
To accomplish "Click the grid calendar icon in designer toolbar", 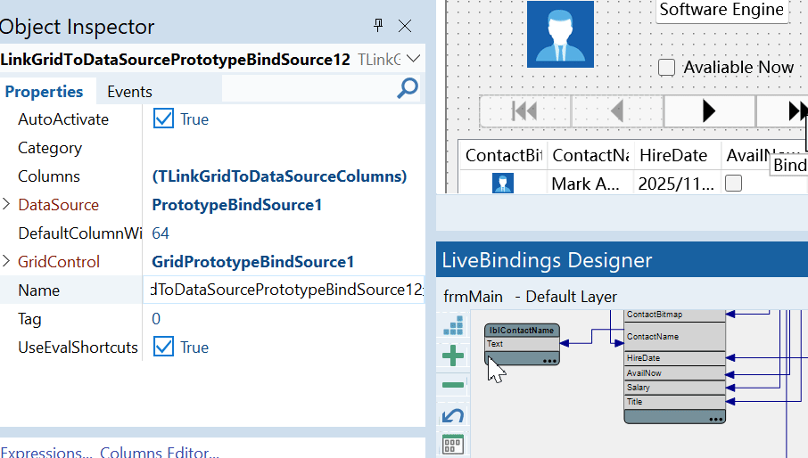I will [x=453, y=444].
